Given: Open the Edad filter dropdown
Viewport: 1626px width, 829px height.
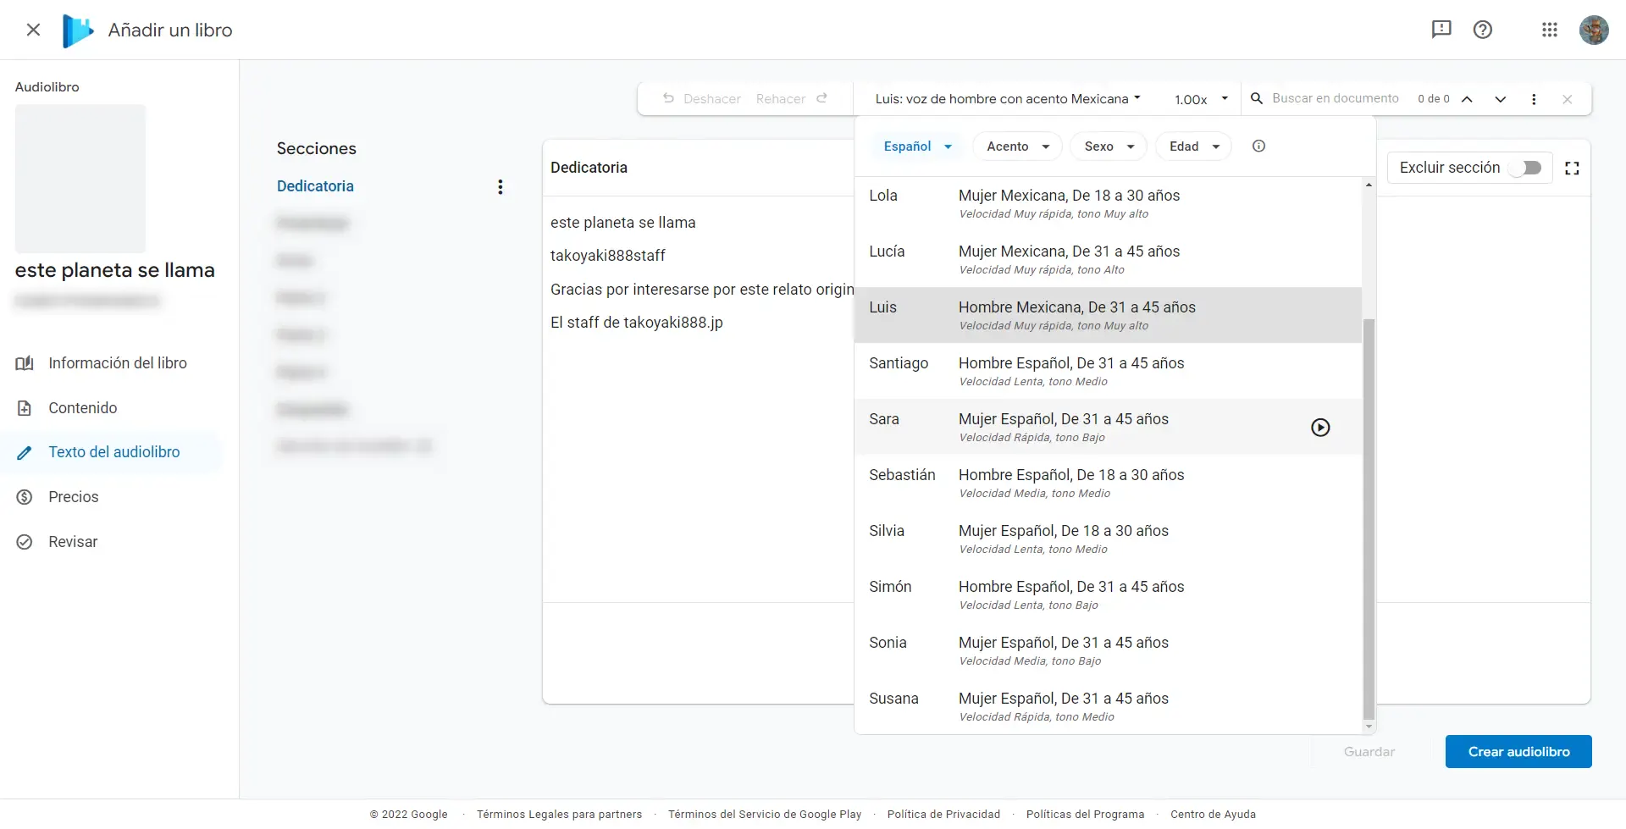Looking at the screenshot, I should point(1193,146).
